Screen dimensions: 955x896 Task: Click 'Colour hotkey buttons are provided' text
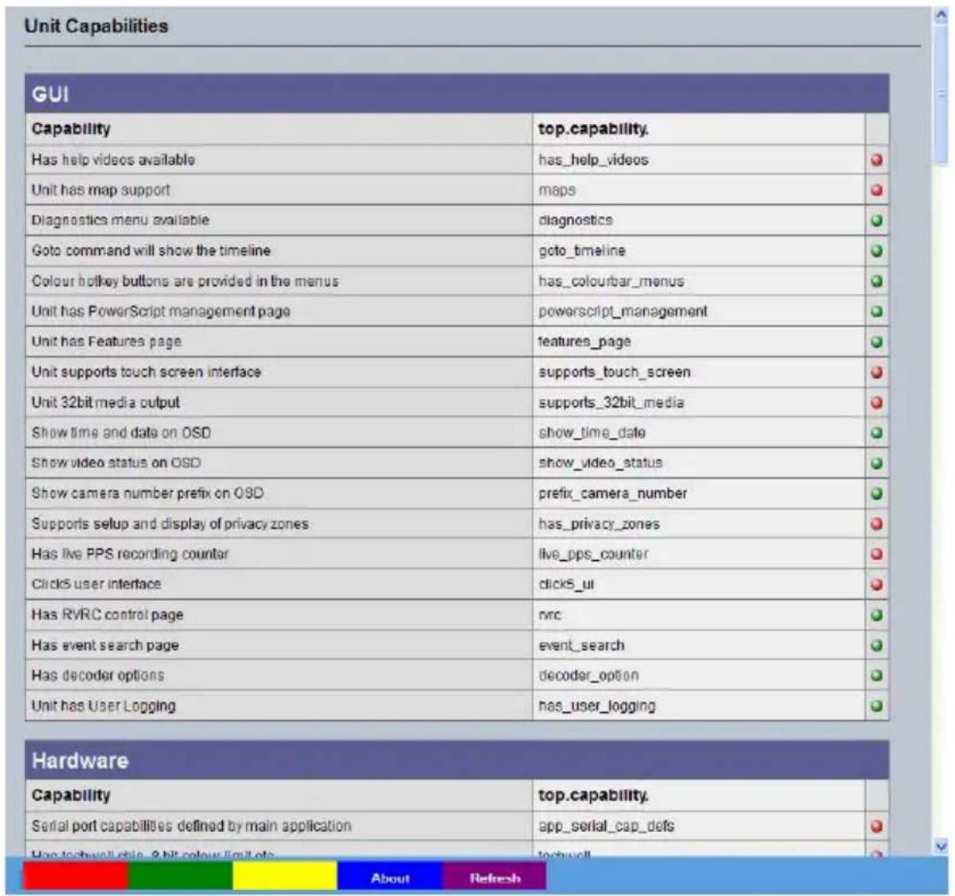[185, 281]
